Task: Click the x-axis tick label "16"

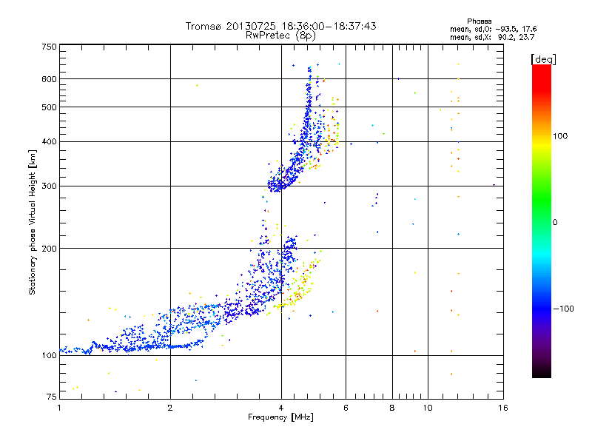Action: point(503,408)
